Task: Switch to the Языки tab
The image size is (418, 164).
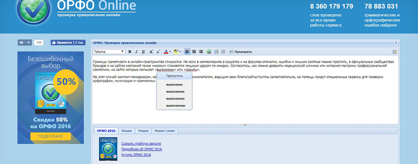Action: [127, 131]
